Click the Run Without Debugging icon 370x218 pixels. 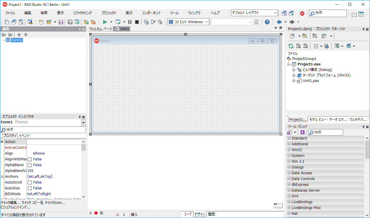[118, 22]
